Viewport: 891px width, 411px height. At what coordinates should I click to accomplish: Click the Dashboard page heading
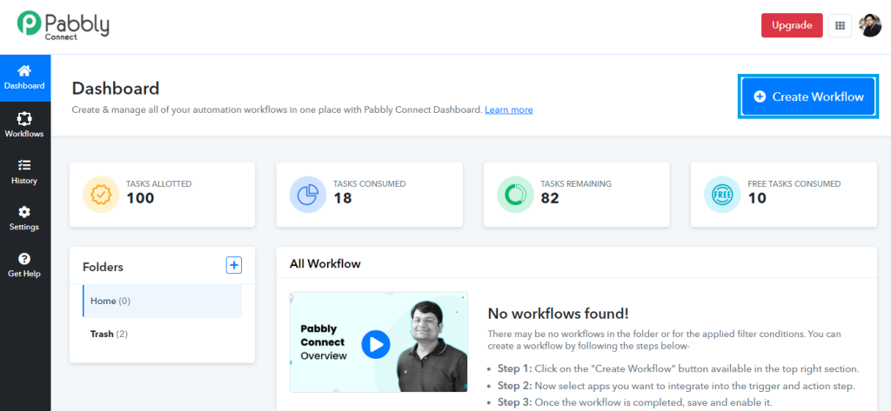tap(116, 89)
